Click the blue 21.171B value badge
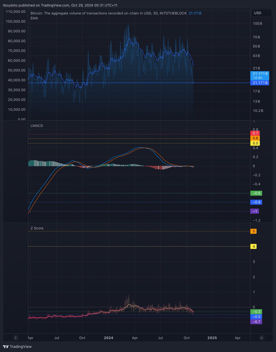Viewport: 276px width, 352px height. click(260, 83)
